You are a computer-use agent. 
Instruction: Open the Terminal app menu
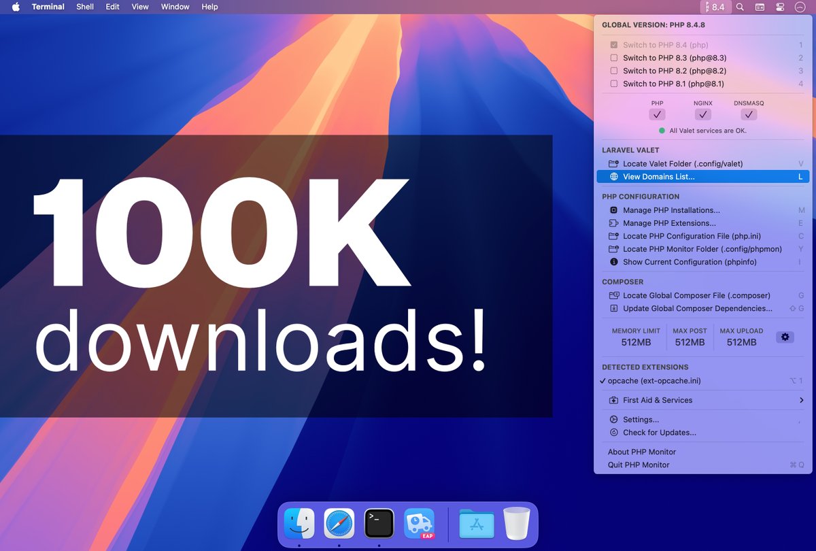click(48, 7)
